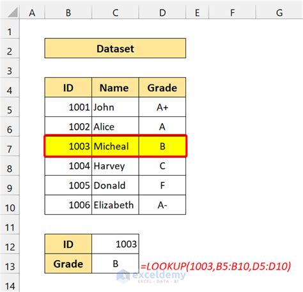
Task: Click the Grade table header cell
Action: coord(162,88)
